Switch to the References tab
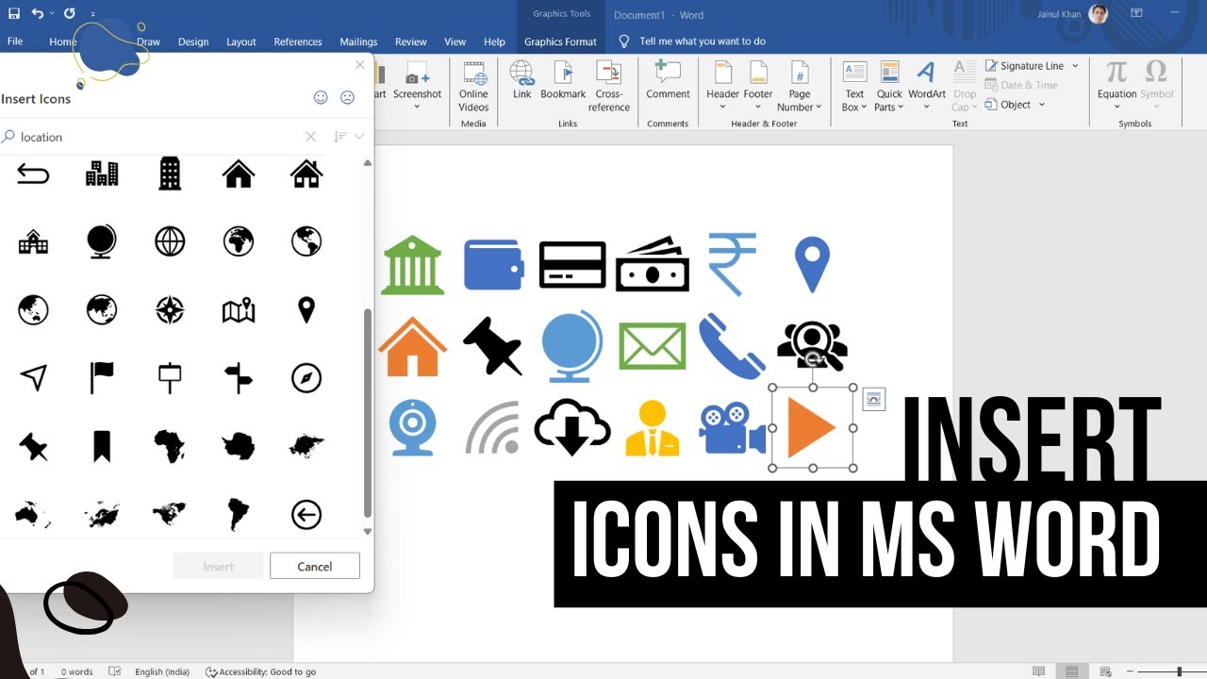This screenshot has width=1207, height=679. 298,41
